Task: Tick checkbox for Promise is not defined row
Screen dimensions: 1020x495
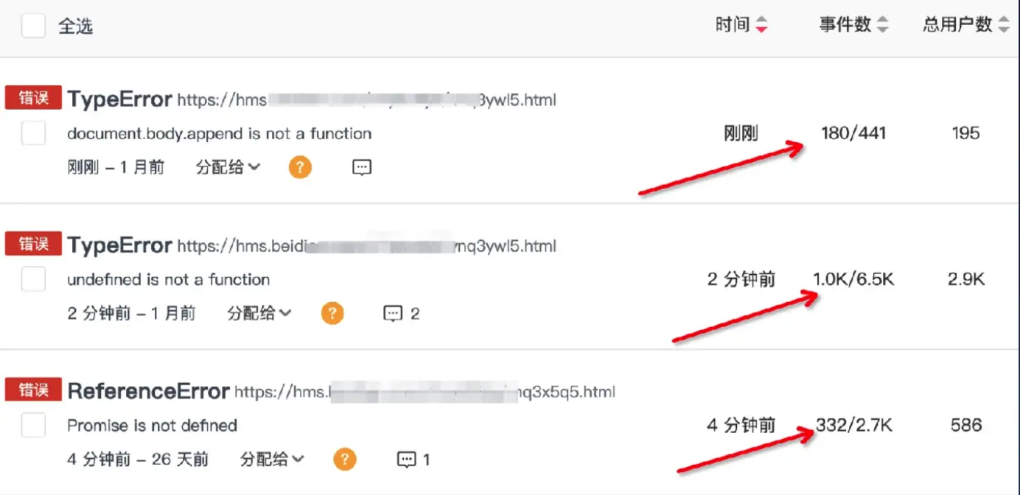Action: click(33, 425)
